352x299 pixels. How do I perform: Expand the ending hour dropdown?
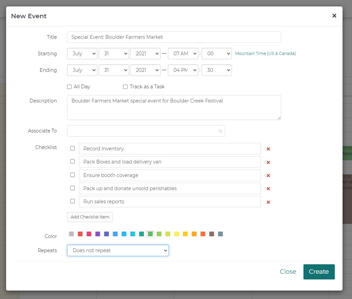[x=183, y=70]
